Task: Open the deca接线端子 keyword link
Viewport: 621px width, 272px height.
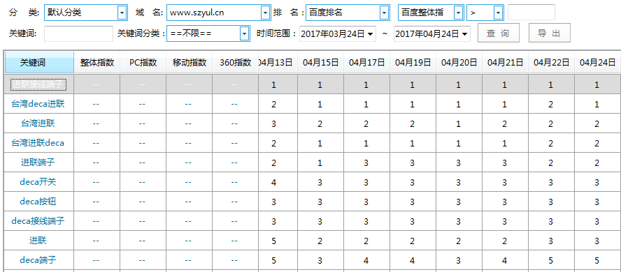Action: click(x=38, y=221)
